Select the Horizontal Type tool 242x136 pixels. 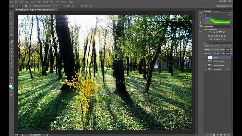tap(11, 66)
